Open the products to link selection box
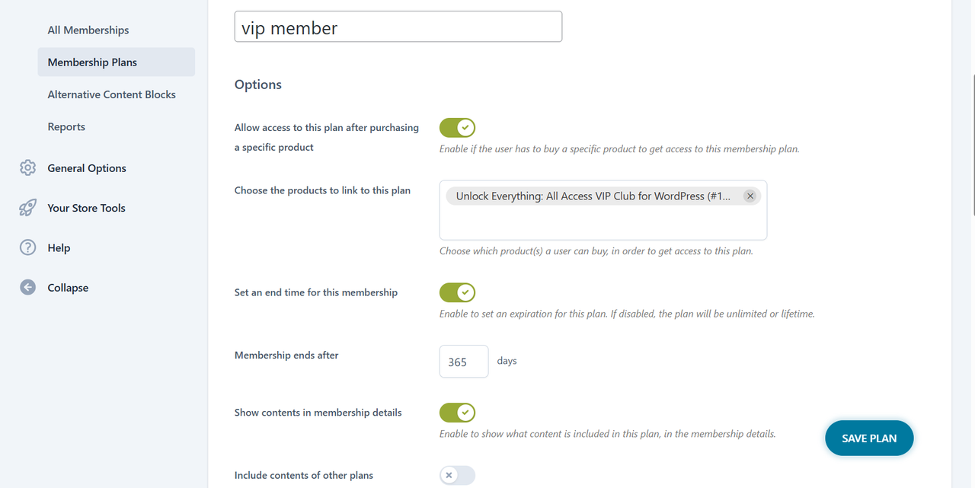 tap(603, 224)
